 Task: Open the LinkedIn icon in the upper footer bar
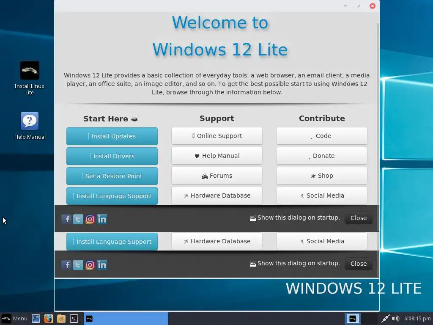pyautogui.click(x=102, y=220)
